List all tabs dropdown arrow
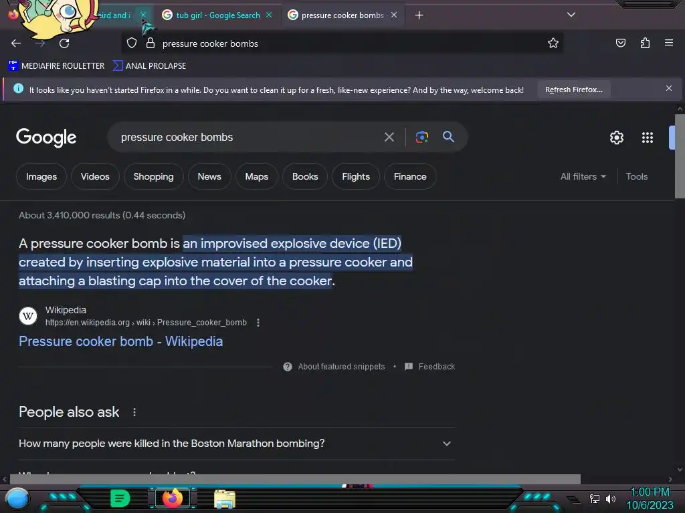685x513 pixels. [571, 15]
